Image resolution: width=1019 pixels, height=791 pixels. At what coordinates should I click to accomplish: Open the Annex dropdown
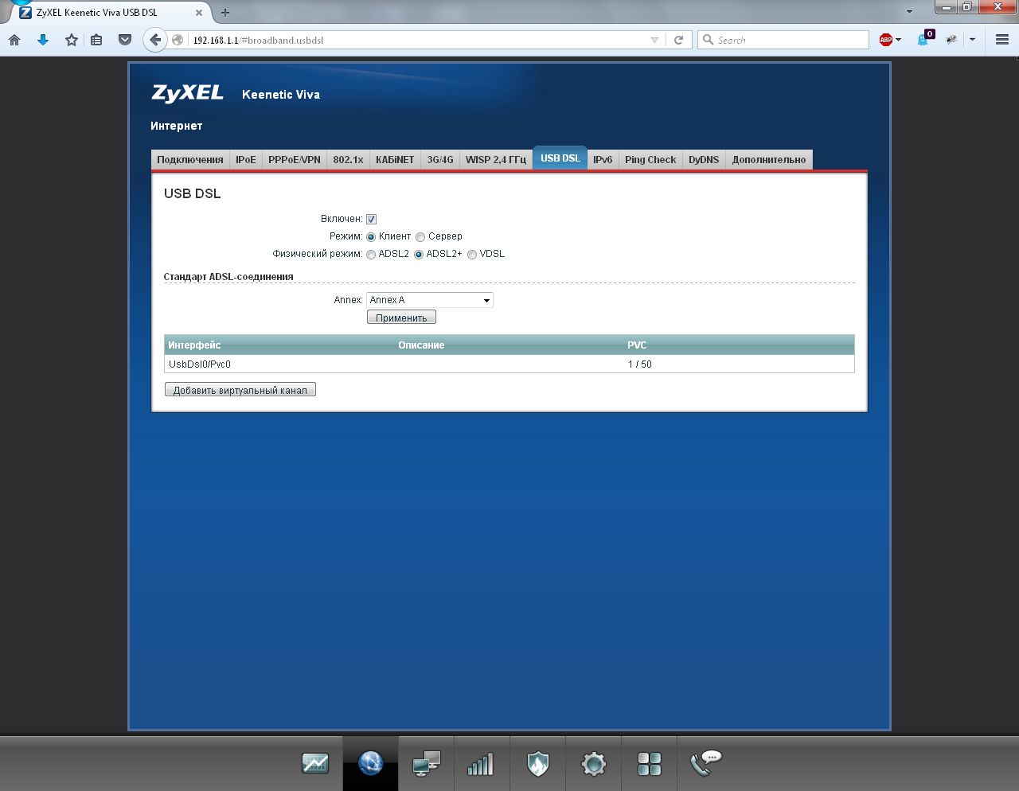coord(430,300)
